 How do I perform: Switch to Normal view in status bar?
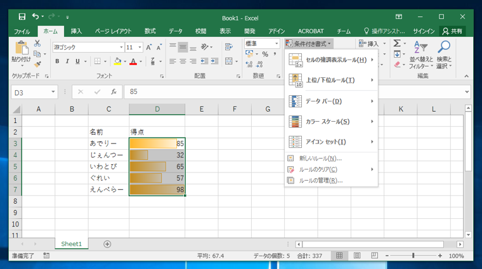point(339,256)
